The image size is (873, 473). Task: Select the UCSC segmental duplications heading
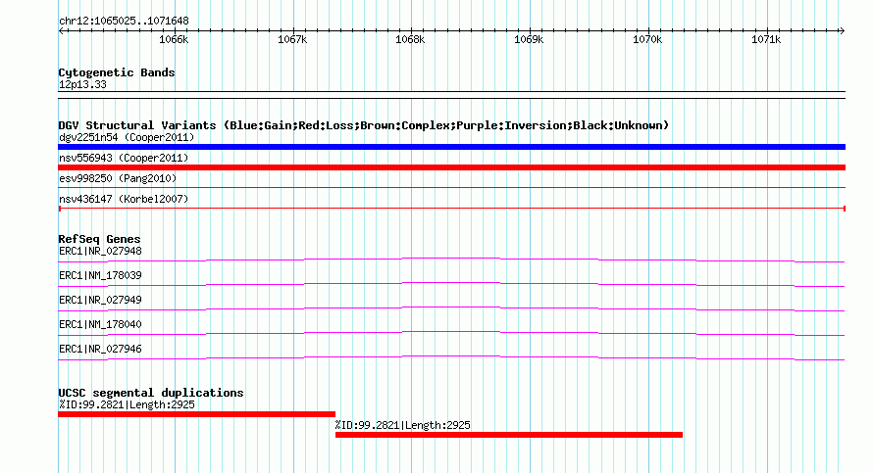pos(151,393)
